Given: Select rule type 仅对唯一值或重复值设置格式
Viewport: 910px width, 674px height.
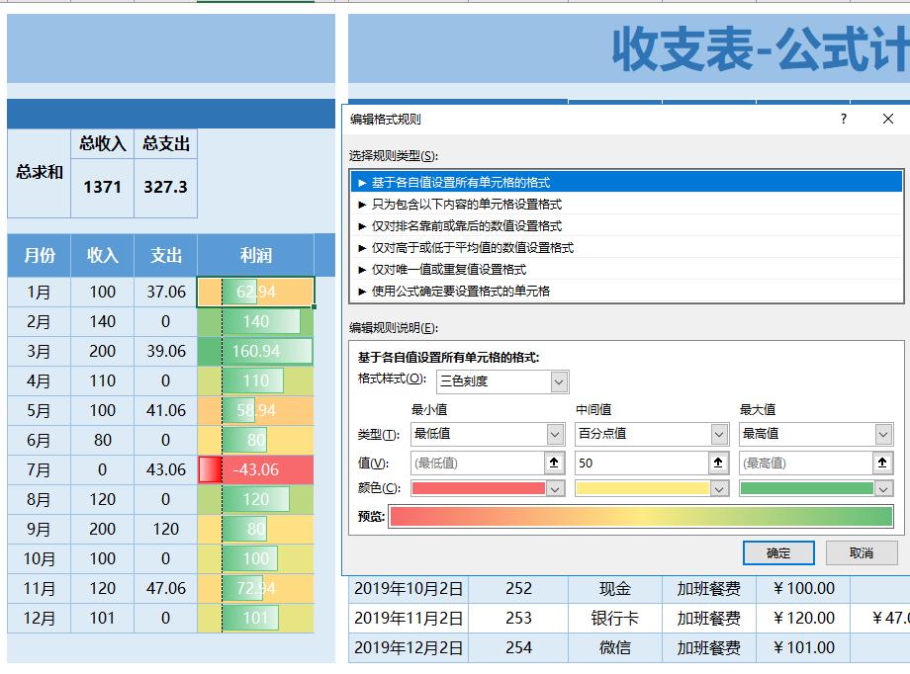Looking at the screenshot, I should point(465,269).
